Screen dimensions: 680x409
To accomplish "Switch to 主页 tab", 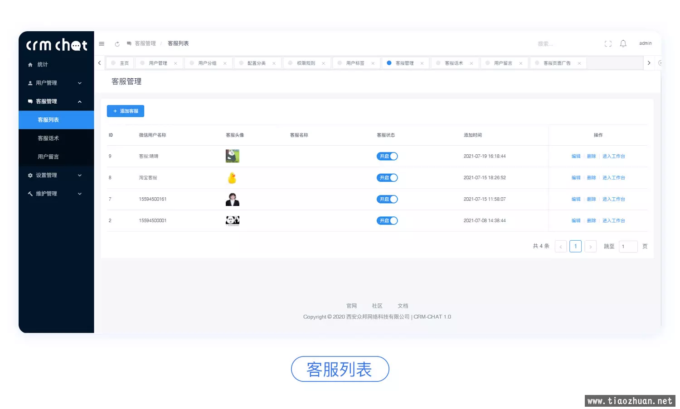I will (120, 63).
